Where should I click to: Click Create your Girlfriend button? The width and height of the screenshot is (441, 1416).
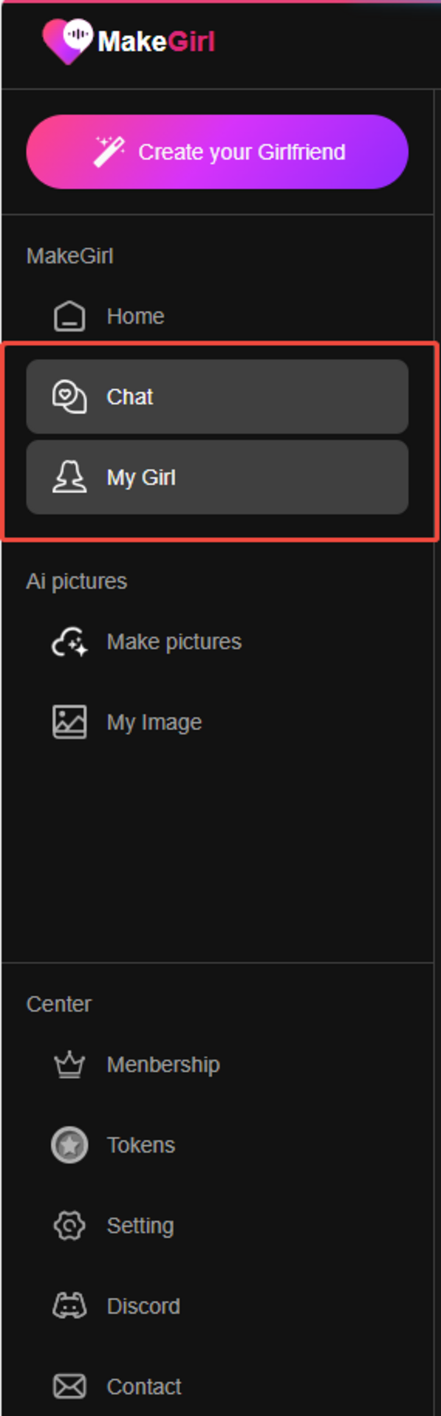click(218, 152)
